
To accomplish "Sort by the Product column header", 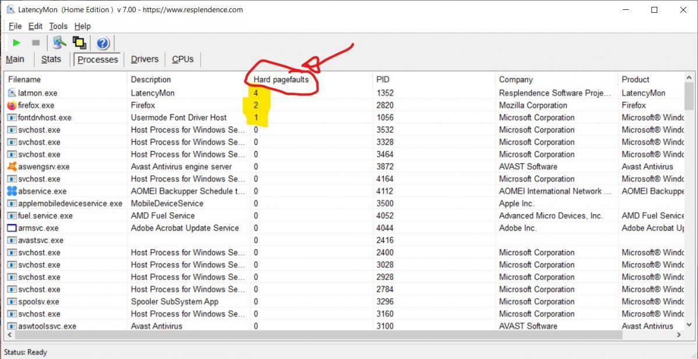I will 651,80.
